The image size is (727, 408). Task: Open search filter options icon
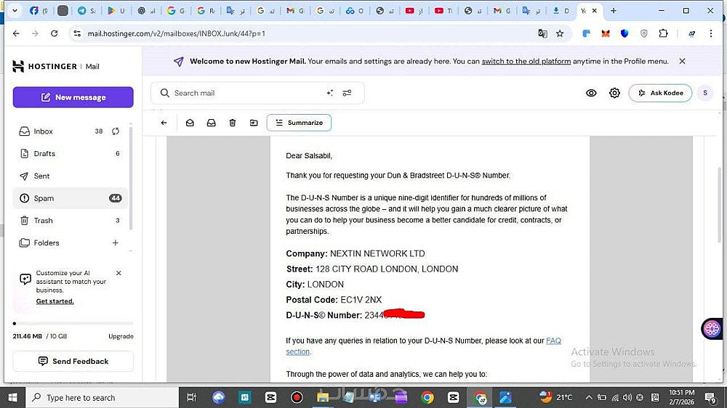(x=347, y=93)
